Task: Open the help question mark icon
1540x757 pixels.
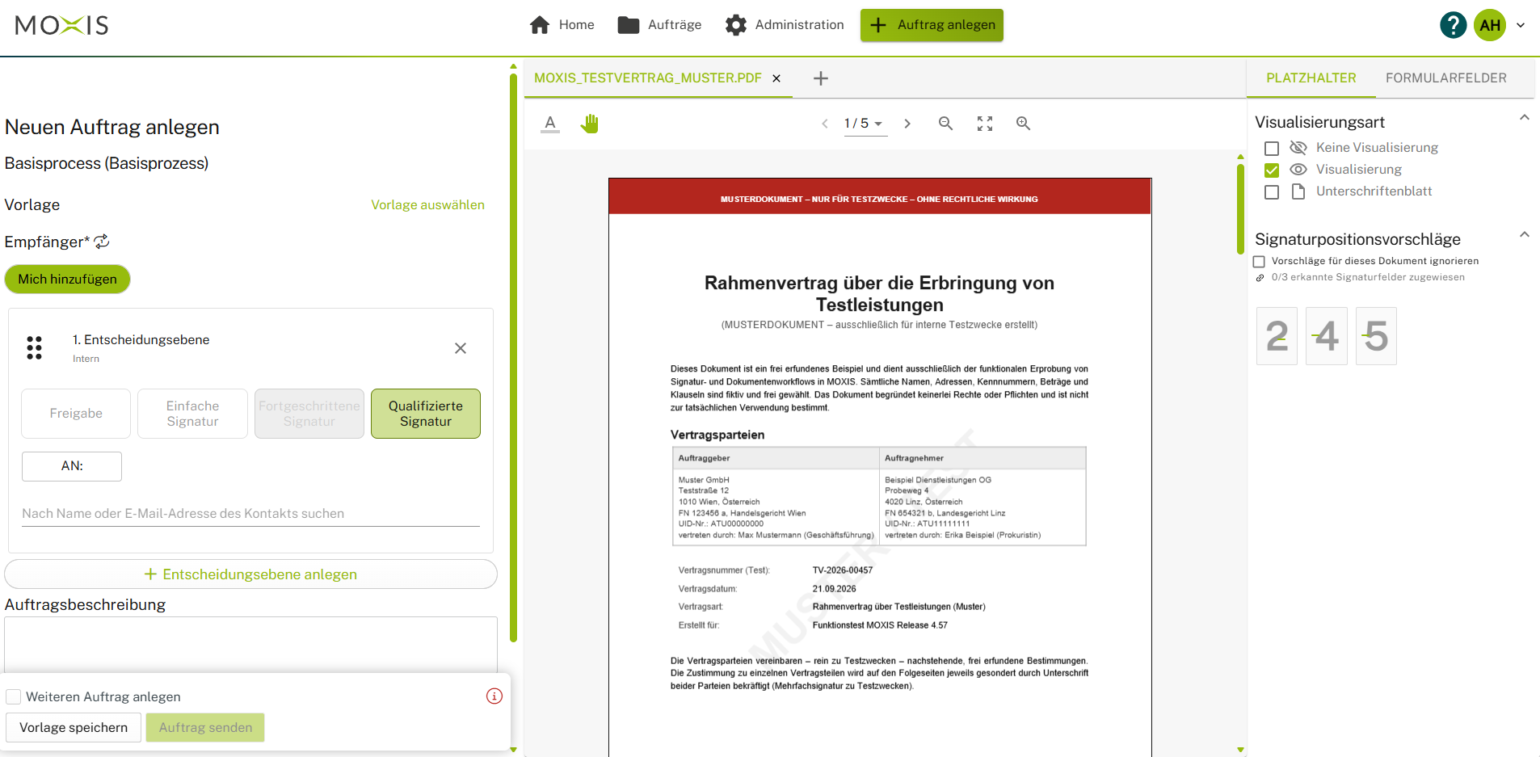Action: tap(1453, 25)
